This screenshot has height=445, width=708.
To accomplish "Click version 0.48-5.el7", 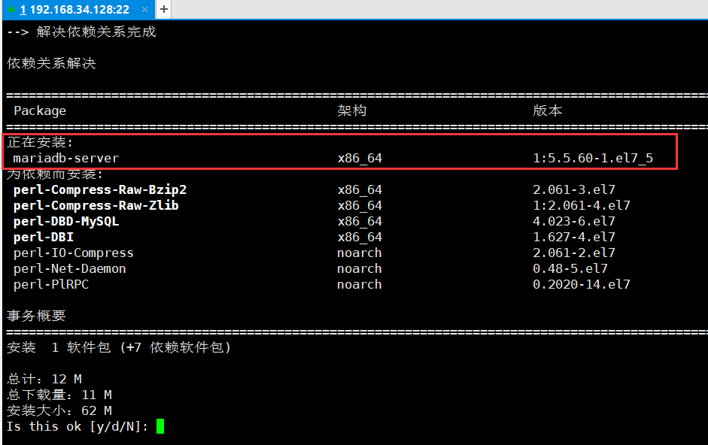I will click(570, 269).
